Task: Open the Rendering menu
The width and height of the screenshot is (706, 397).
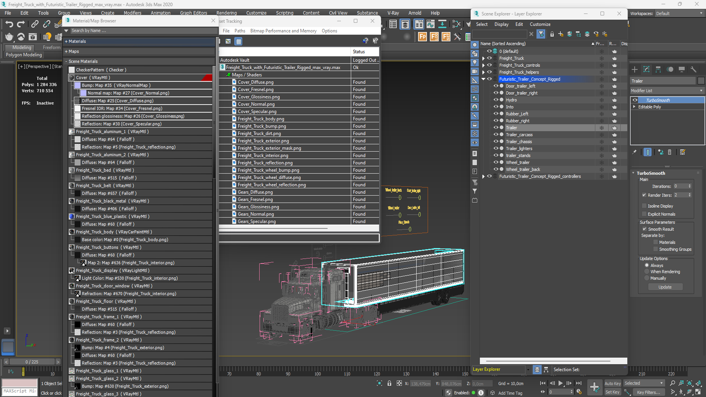Action: point(226,13)
